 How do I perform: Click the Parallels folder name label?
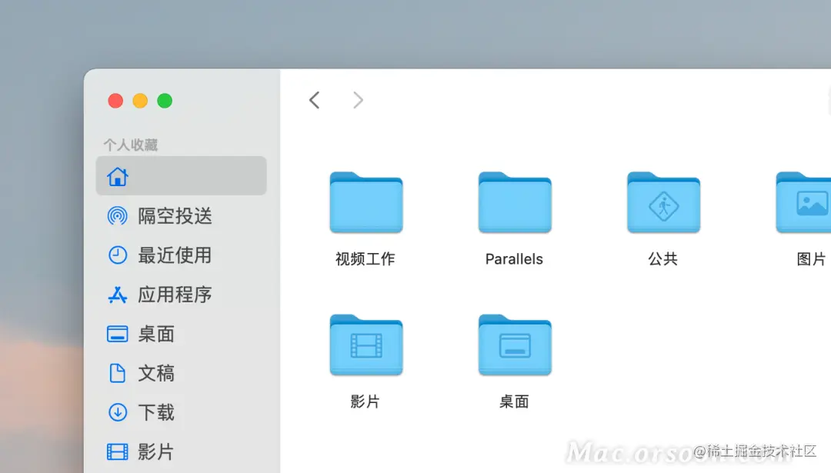coord(514,259)
